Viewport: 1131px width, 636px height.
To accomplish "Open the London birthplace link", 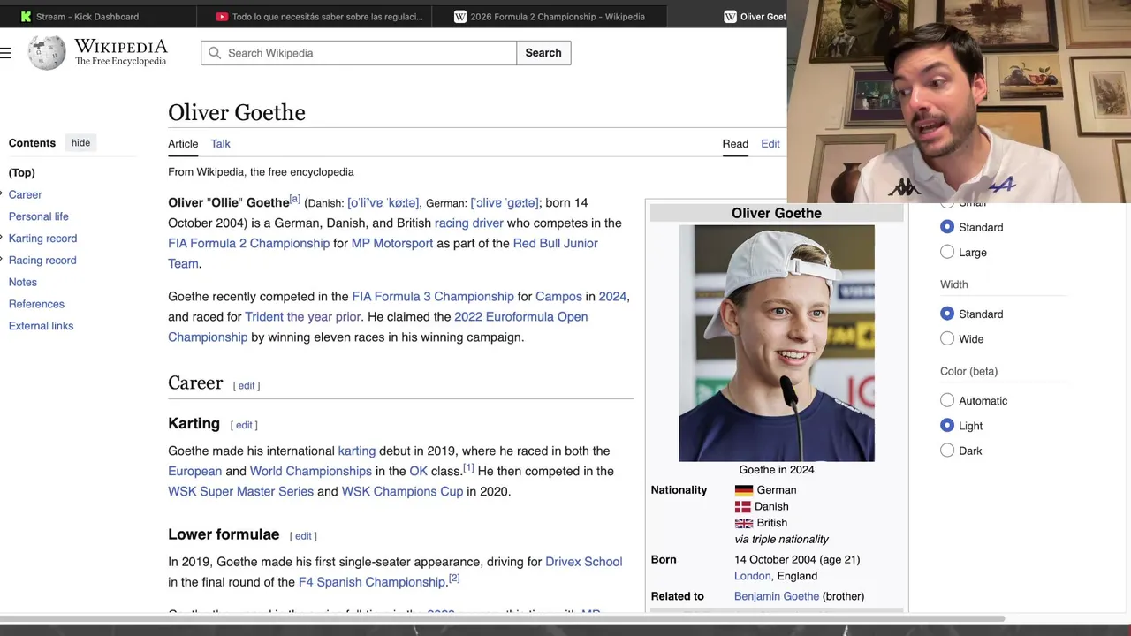I will coord(753,576).
